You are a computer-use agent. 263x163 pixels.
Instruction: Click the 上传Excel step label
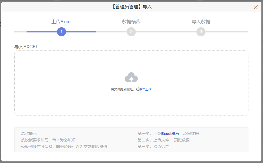(61, 22)
